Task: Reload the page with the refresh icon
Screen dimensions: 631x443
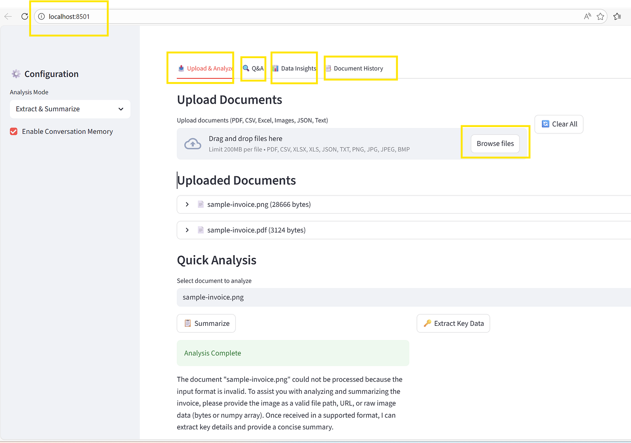Action: [x=25, y=17]
